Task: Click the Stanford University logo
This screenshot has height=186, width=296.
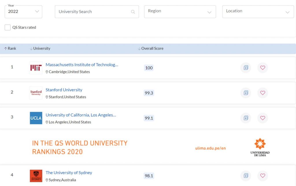Action: coord(36,93)
